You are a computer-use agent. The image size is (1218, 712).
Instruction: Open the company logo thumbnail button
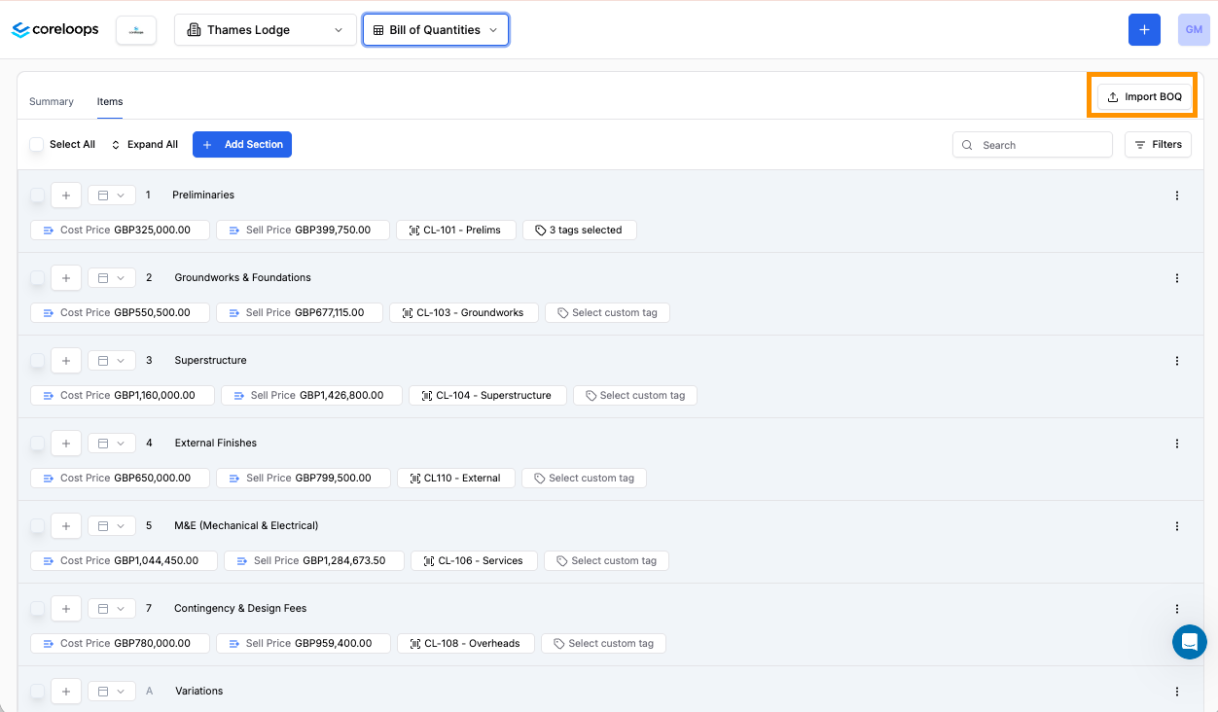click(x=136, y=30)
